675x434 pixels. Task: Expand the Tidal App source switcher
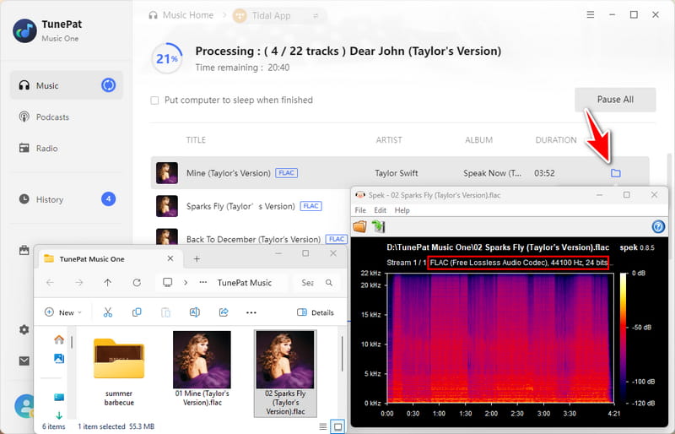(316, 15)
